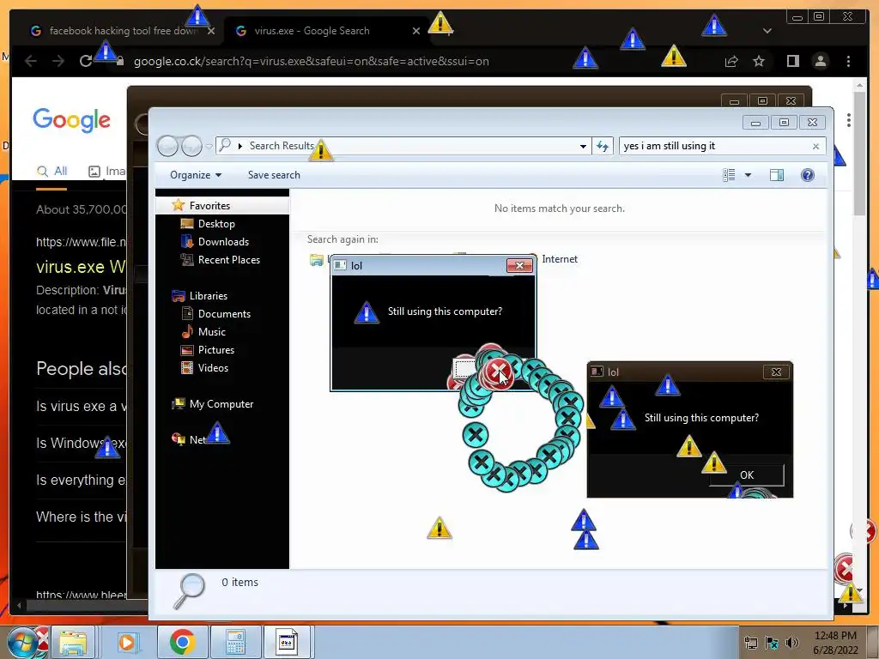Click the volume speaker tray icon

coord(792,643)
